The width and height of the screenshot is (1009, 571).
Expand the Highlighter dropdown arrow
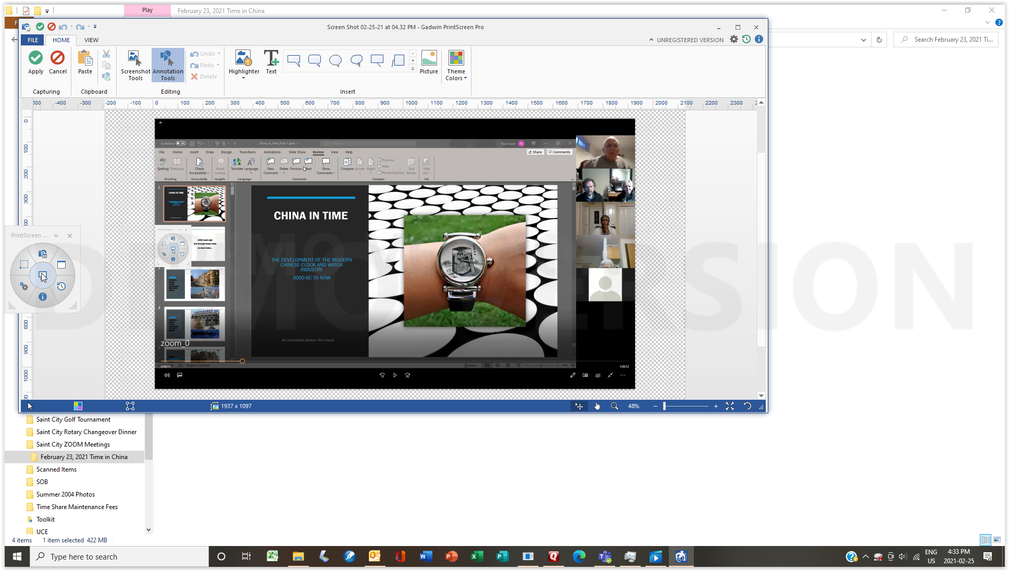[243, 79]
